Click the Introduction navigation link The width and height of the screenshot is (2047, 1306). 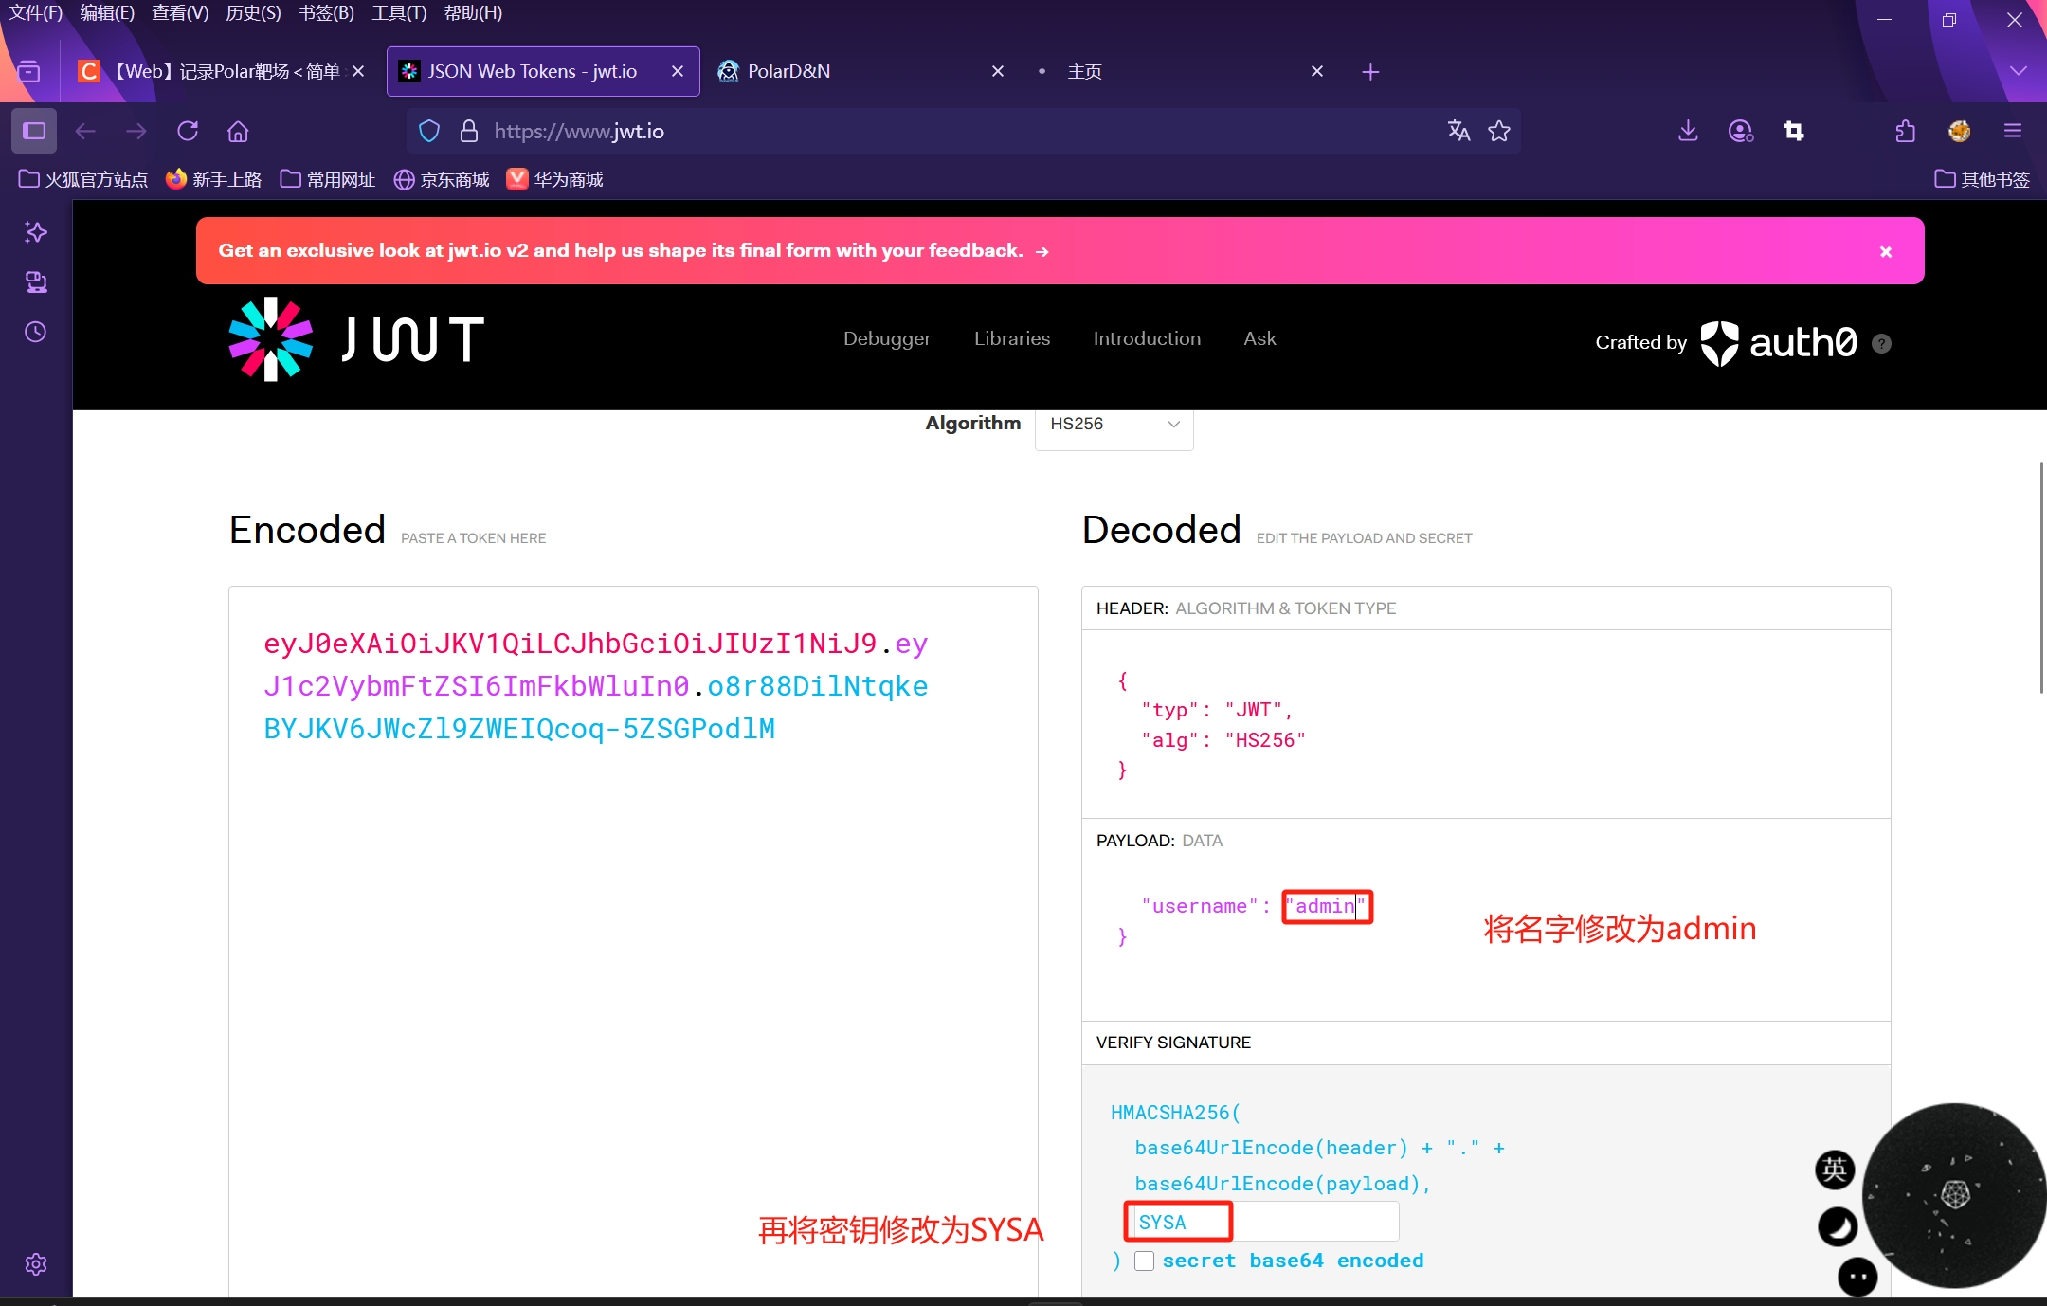click(1146, 338)
